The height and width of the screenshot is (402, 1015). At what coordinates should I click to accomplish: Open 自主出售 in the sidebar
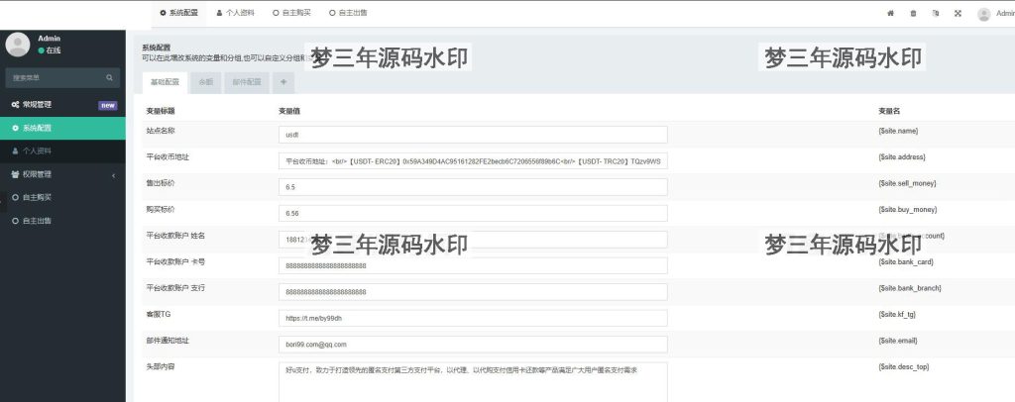(x=62, y=221)
